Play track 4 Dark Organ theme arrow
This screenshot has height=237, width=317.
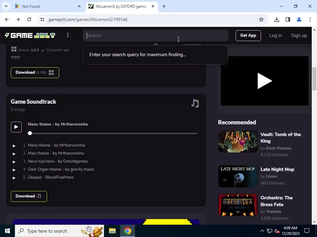[14, 170]
